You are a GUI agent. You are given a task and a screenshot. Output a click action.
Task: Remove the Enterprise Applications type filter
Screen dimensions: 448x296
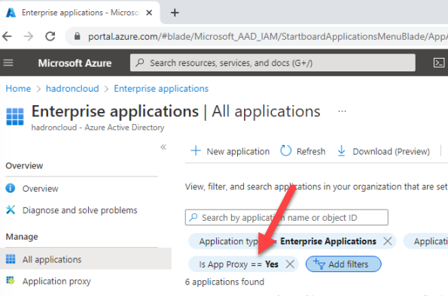[388, 241]
